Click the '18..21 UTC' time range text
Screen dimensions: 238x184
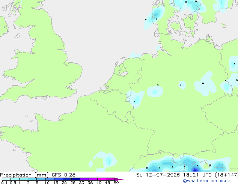[197, 175]
